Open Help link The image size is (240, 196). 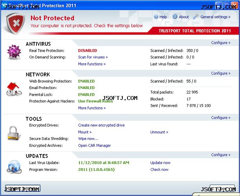(163, 17)
